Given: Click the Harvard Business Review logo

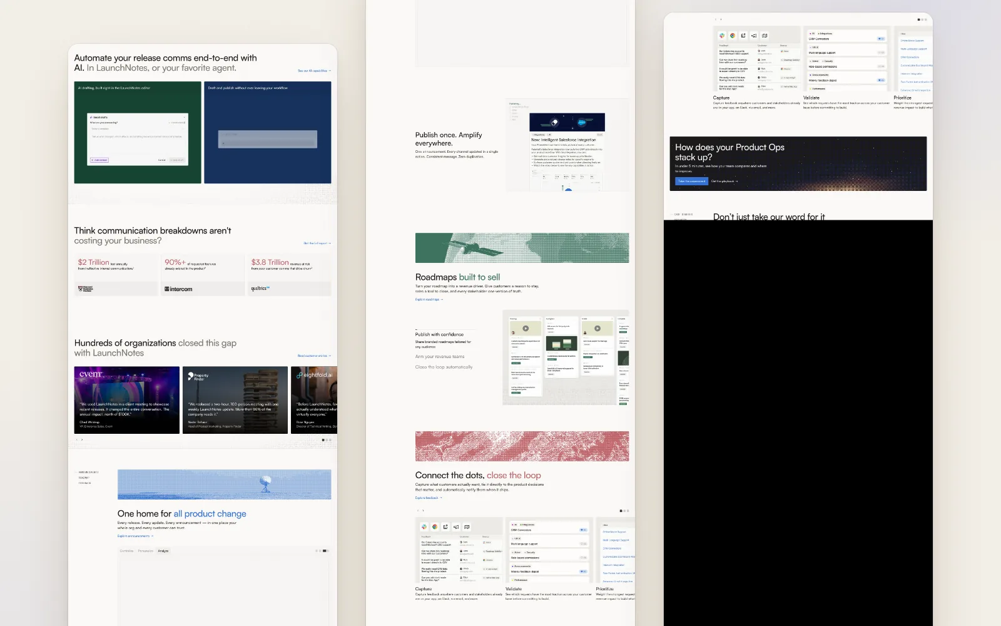Looking at the screenshot, I should point(85,289).
